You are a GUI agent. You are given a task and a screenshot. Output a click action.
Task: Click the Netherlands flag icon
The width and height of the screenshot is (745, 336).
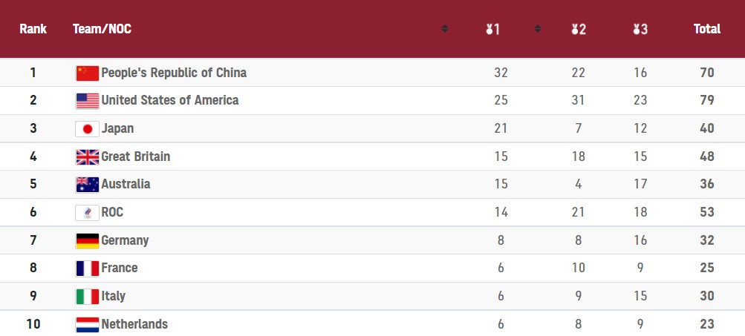pos(88,325)
